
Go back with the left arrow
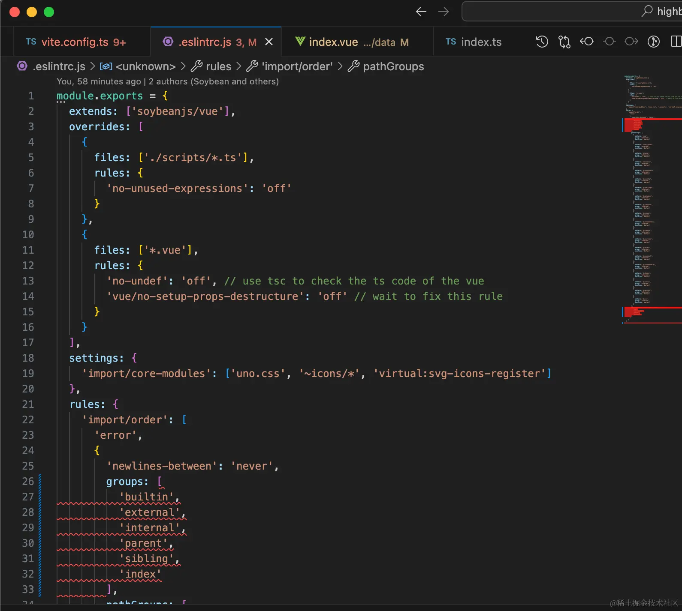(421, 12)
